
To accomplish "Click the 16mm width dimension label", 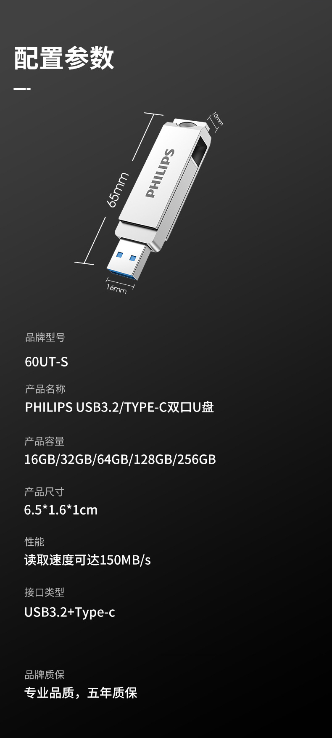I will click(116, 289).
